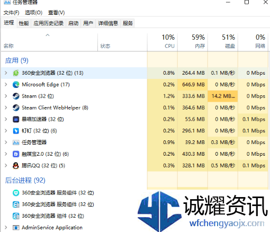Click the 后台进程 (92) group heading
This screenshot has width=270, height=232.
(25, 180)
